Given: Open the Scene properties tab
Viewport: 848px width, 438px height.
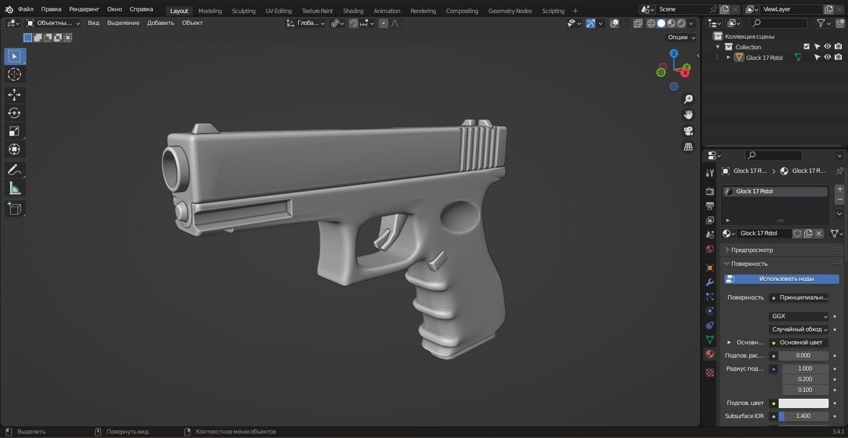Looking at the screenshot, I should tap(709, 235).
